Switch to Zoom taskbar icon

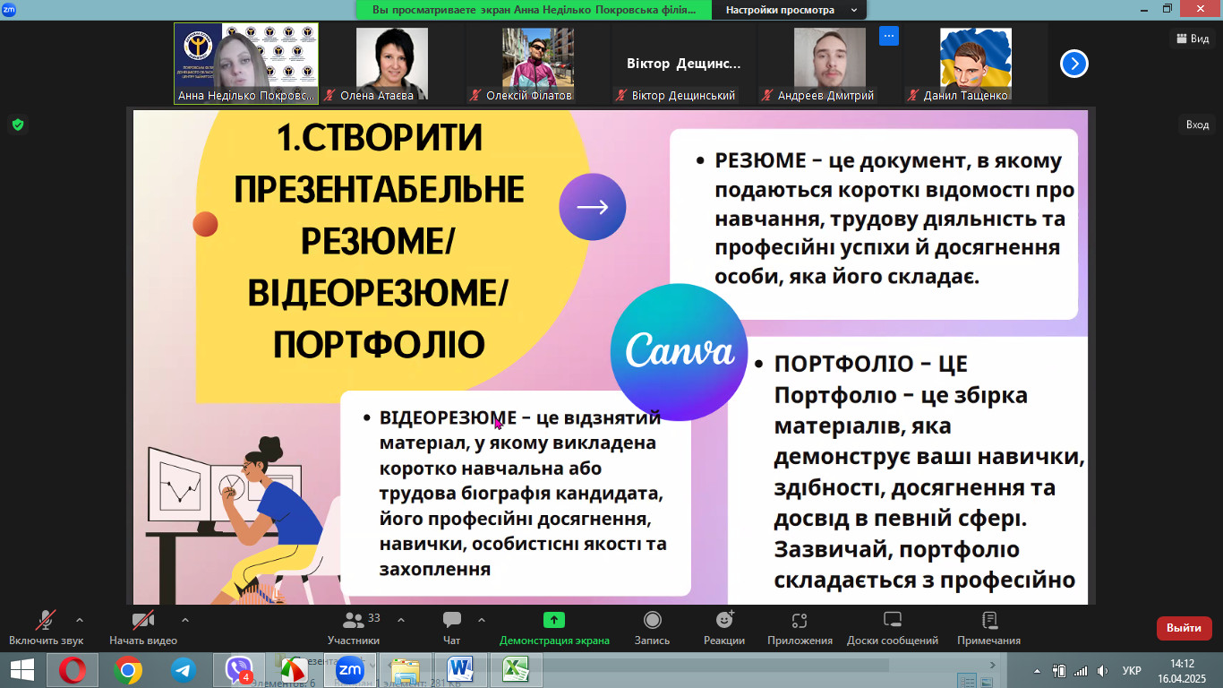tap(348, 669)
